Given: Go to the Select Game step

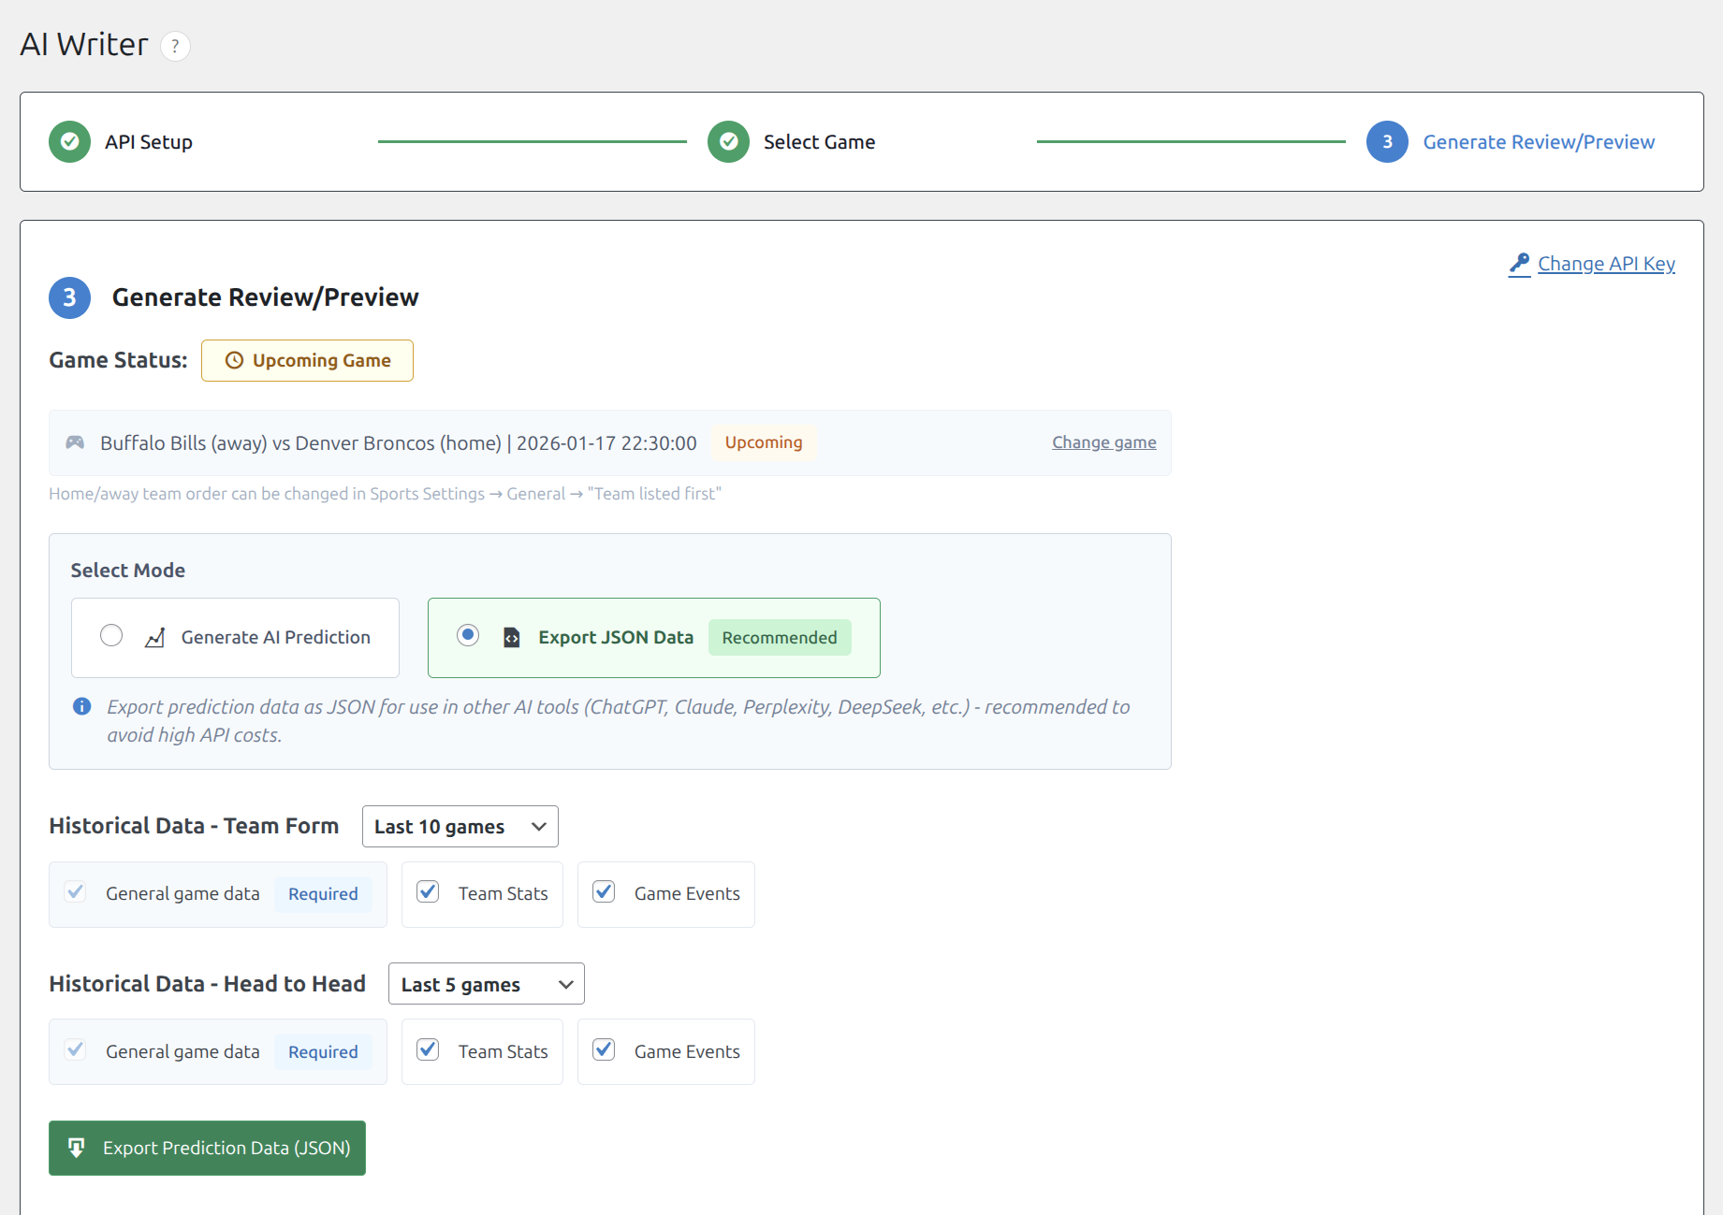Looking at the screenshot, I should pos(819,142).
